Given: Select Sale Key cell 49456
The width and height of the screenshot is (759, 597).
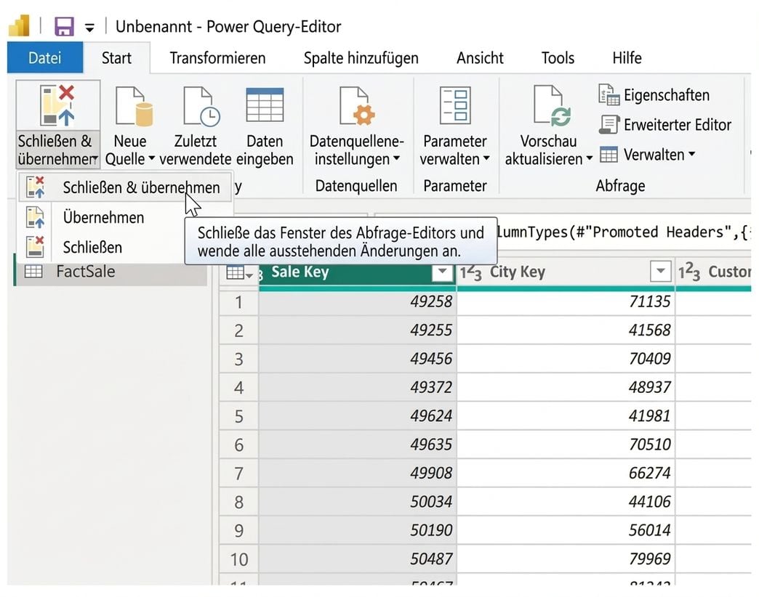Looking at the screenshot, I should 358,360.
